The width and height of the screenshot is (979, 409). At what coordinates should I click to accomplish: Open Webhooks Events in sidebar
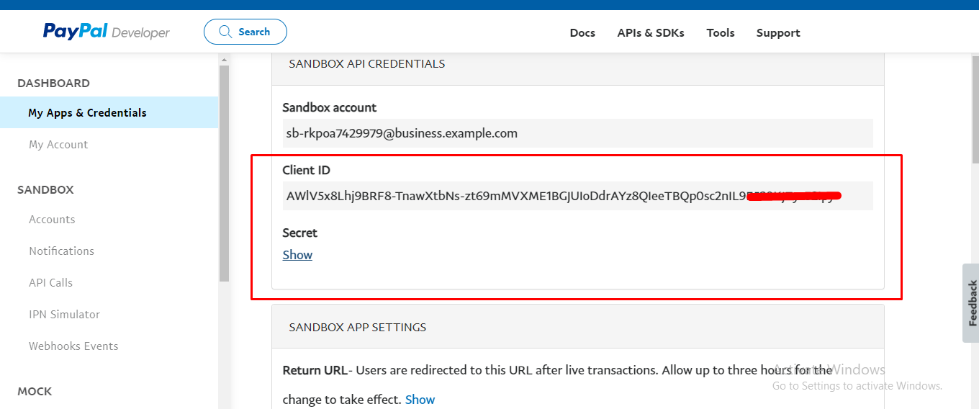tap(73, 346)
